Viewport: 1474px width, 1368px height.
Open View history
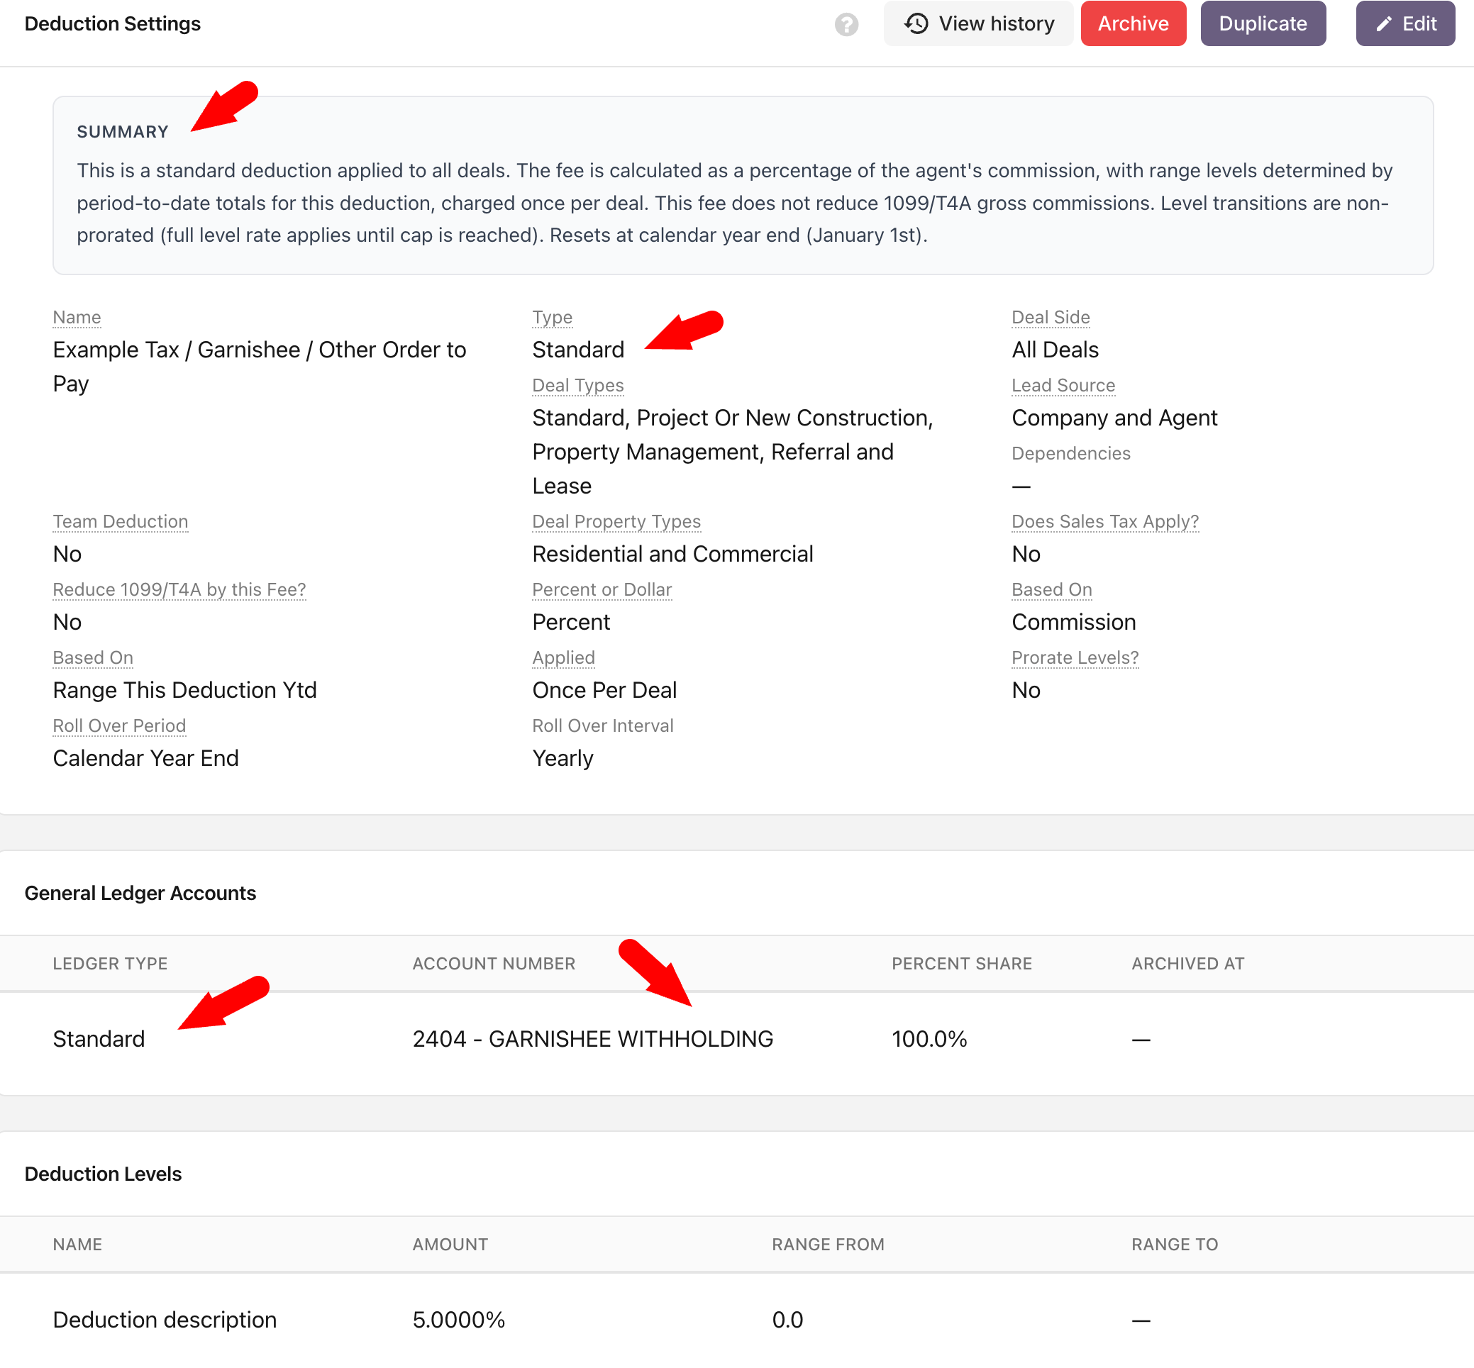pos(978,23)
